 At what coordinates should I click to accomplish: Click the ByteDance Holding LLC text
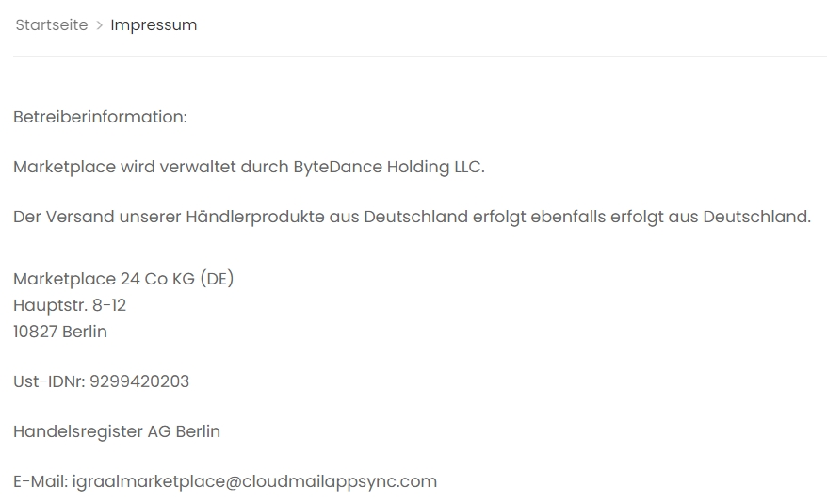click(x=389, y=167)
